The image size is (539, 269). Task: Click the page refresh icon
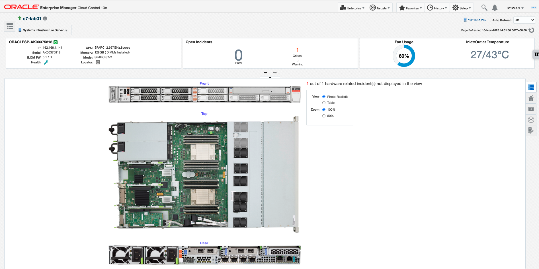click(x=531, y=30)
